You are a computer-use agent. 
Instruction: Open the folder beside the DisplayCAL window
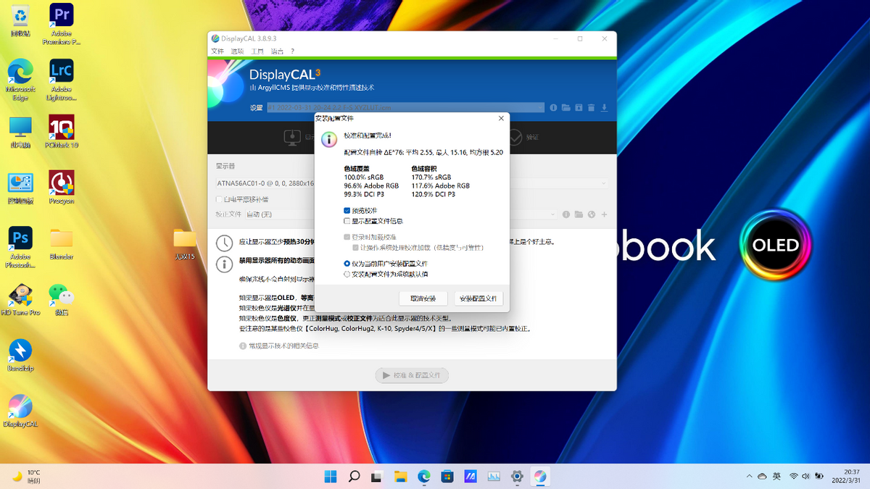pyautogui.click(x=185, y=243)
